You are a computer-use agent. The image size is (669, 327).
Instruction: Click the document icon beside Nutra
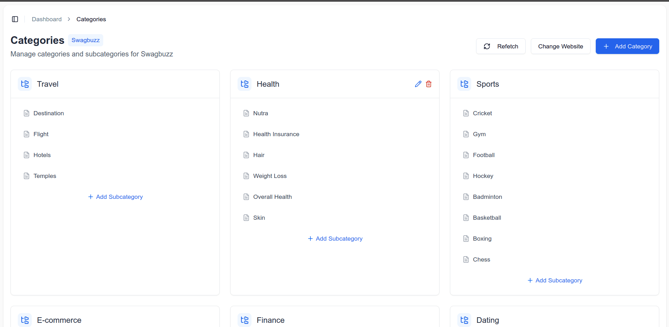[x=246, y=113]
